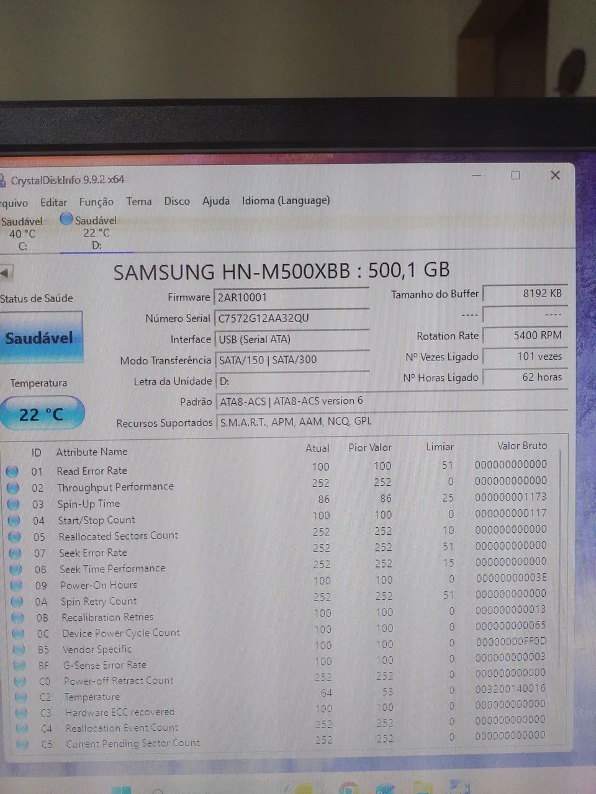This screenshot has width=596, height=794.
Task: Click the blue status circle for drive D:
Action: point(66,219)
